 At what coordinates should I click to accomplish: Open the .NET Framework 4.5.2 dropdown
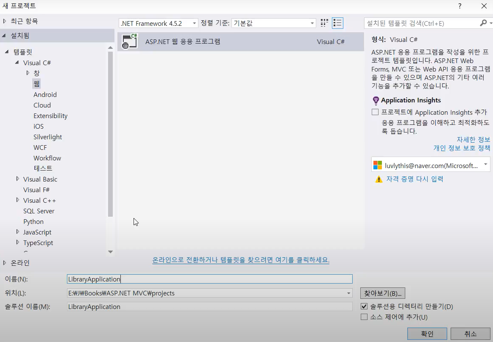159,23
